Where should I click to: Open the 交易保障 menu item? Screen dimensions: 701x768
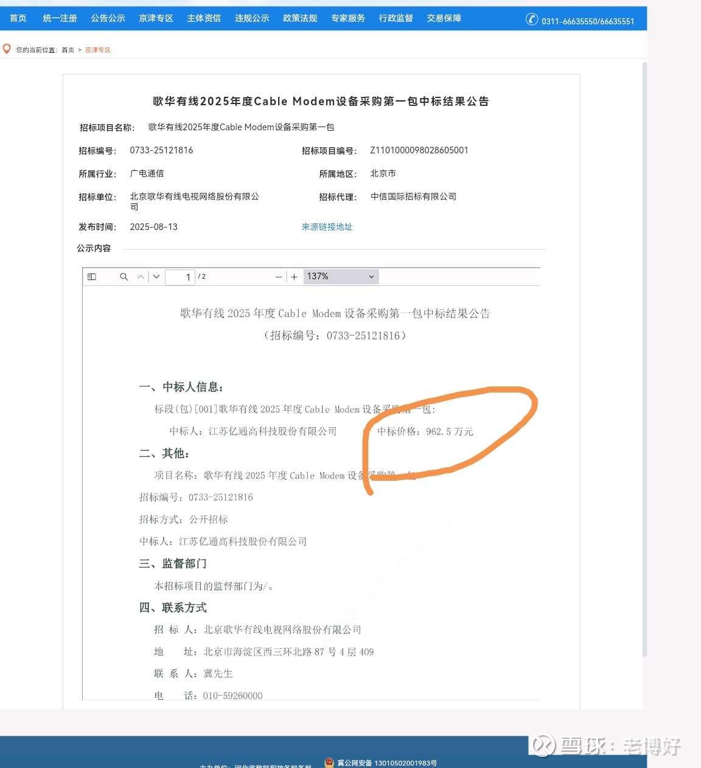pos(444,18)
